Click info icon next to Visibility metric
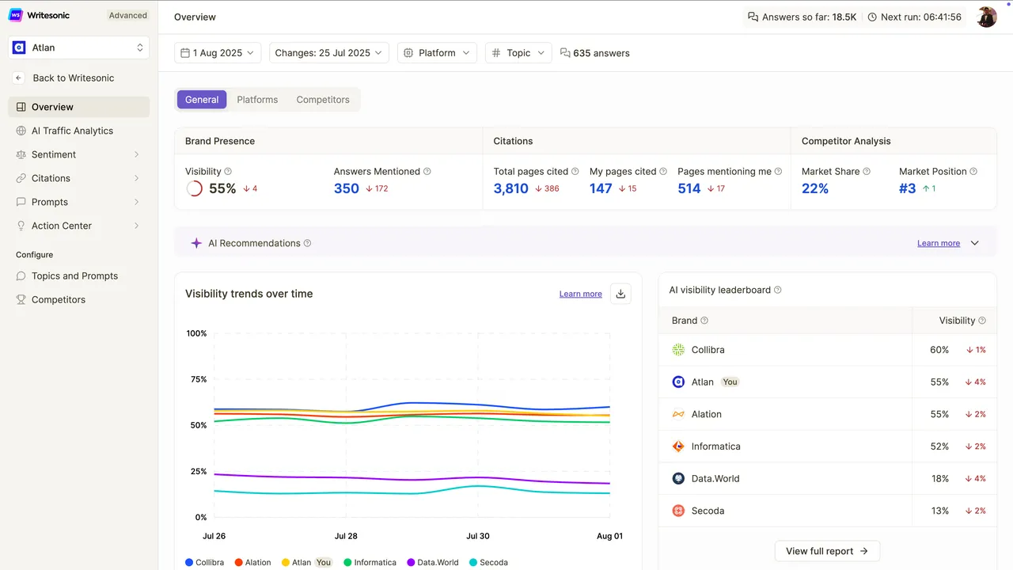 (228, 171)
